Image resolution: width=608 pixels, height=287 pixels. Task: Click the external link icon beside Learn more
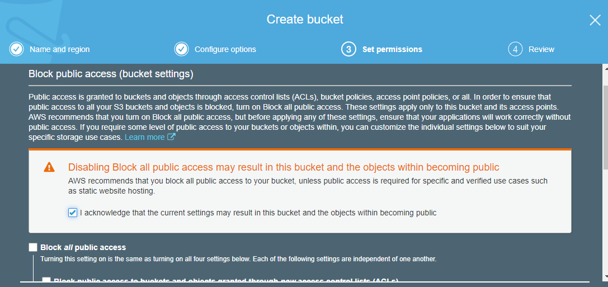171,137
